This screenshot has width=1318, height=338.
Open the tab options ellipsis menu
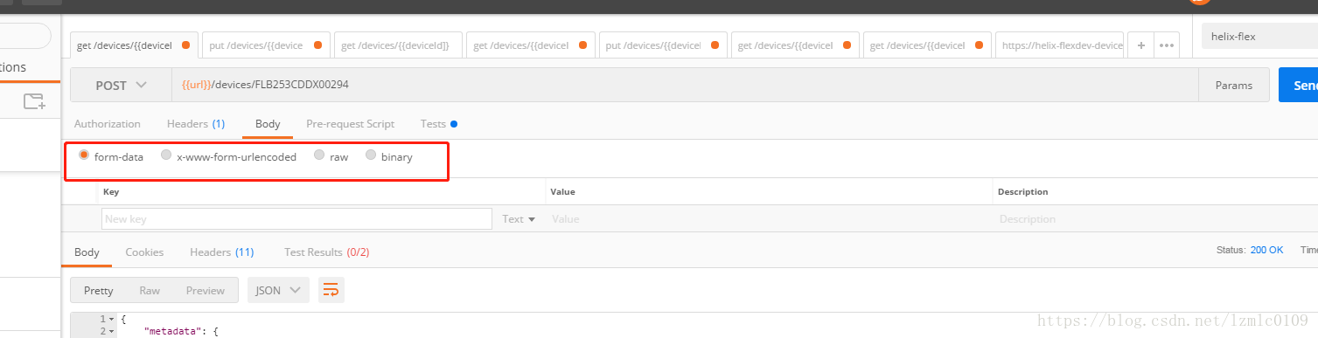1167,45
